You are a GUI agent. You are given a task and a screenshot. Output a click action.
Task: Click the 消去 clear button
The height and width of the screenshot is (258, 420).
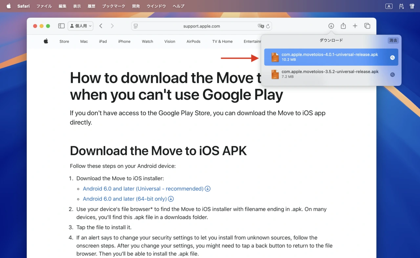click(393, 40)
